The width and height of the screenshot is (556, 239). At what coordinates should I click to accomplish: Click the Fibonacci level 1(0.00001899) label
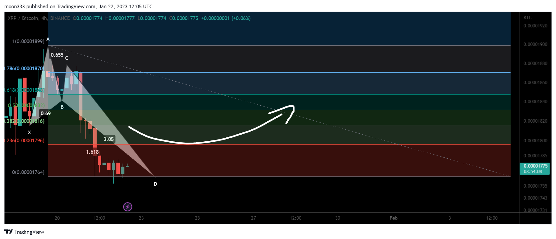tap(28, 41)
